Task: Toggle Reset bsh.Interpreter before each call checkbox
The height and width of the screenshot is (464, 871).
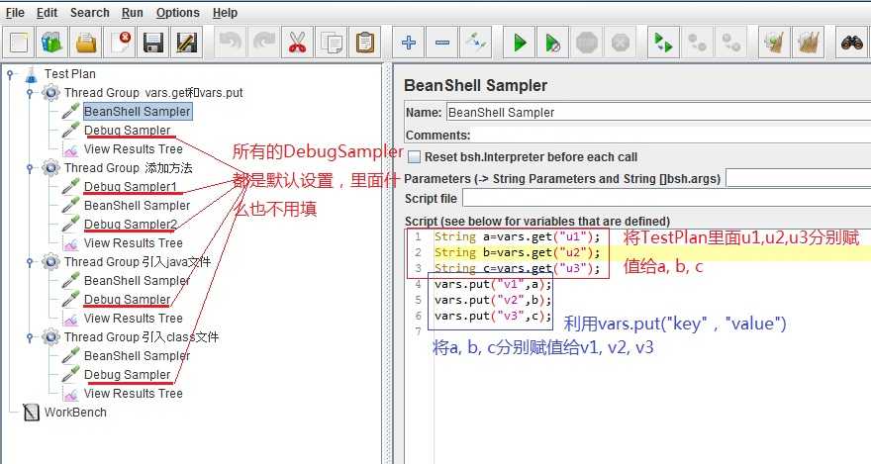Action: pos(414,157)
